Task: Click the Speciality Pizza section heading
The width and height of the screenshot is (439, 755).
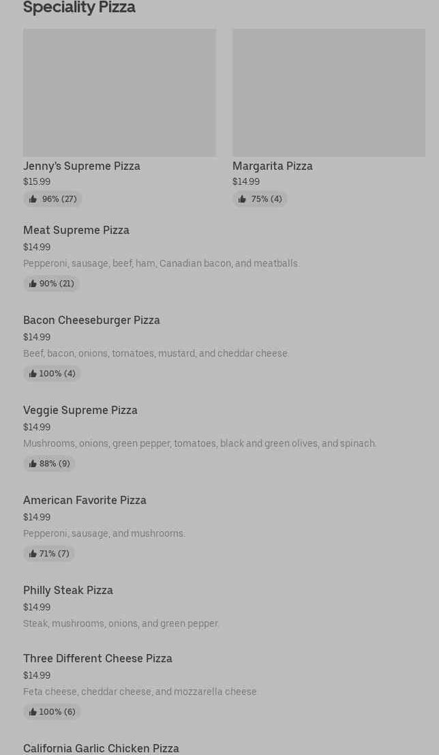Action: [x=79, y=8]
